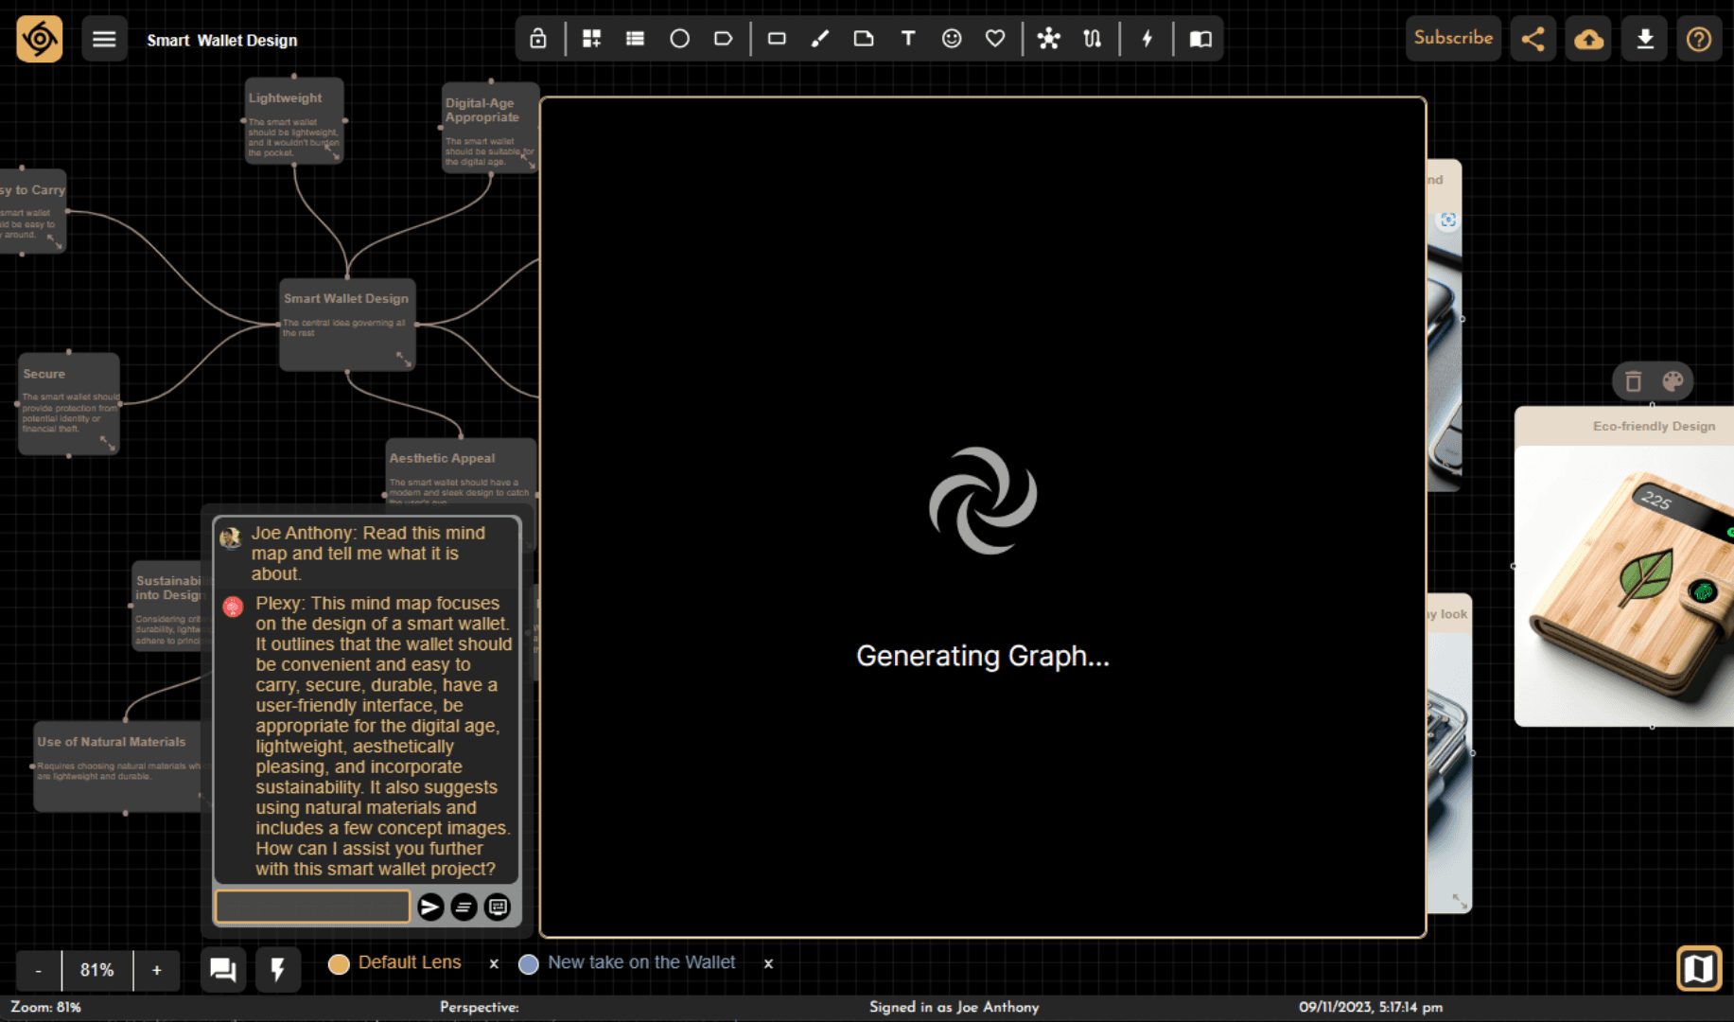Select the circle shape tool
This screenshot has width=1734, height=1022.
point(679,39)
